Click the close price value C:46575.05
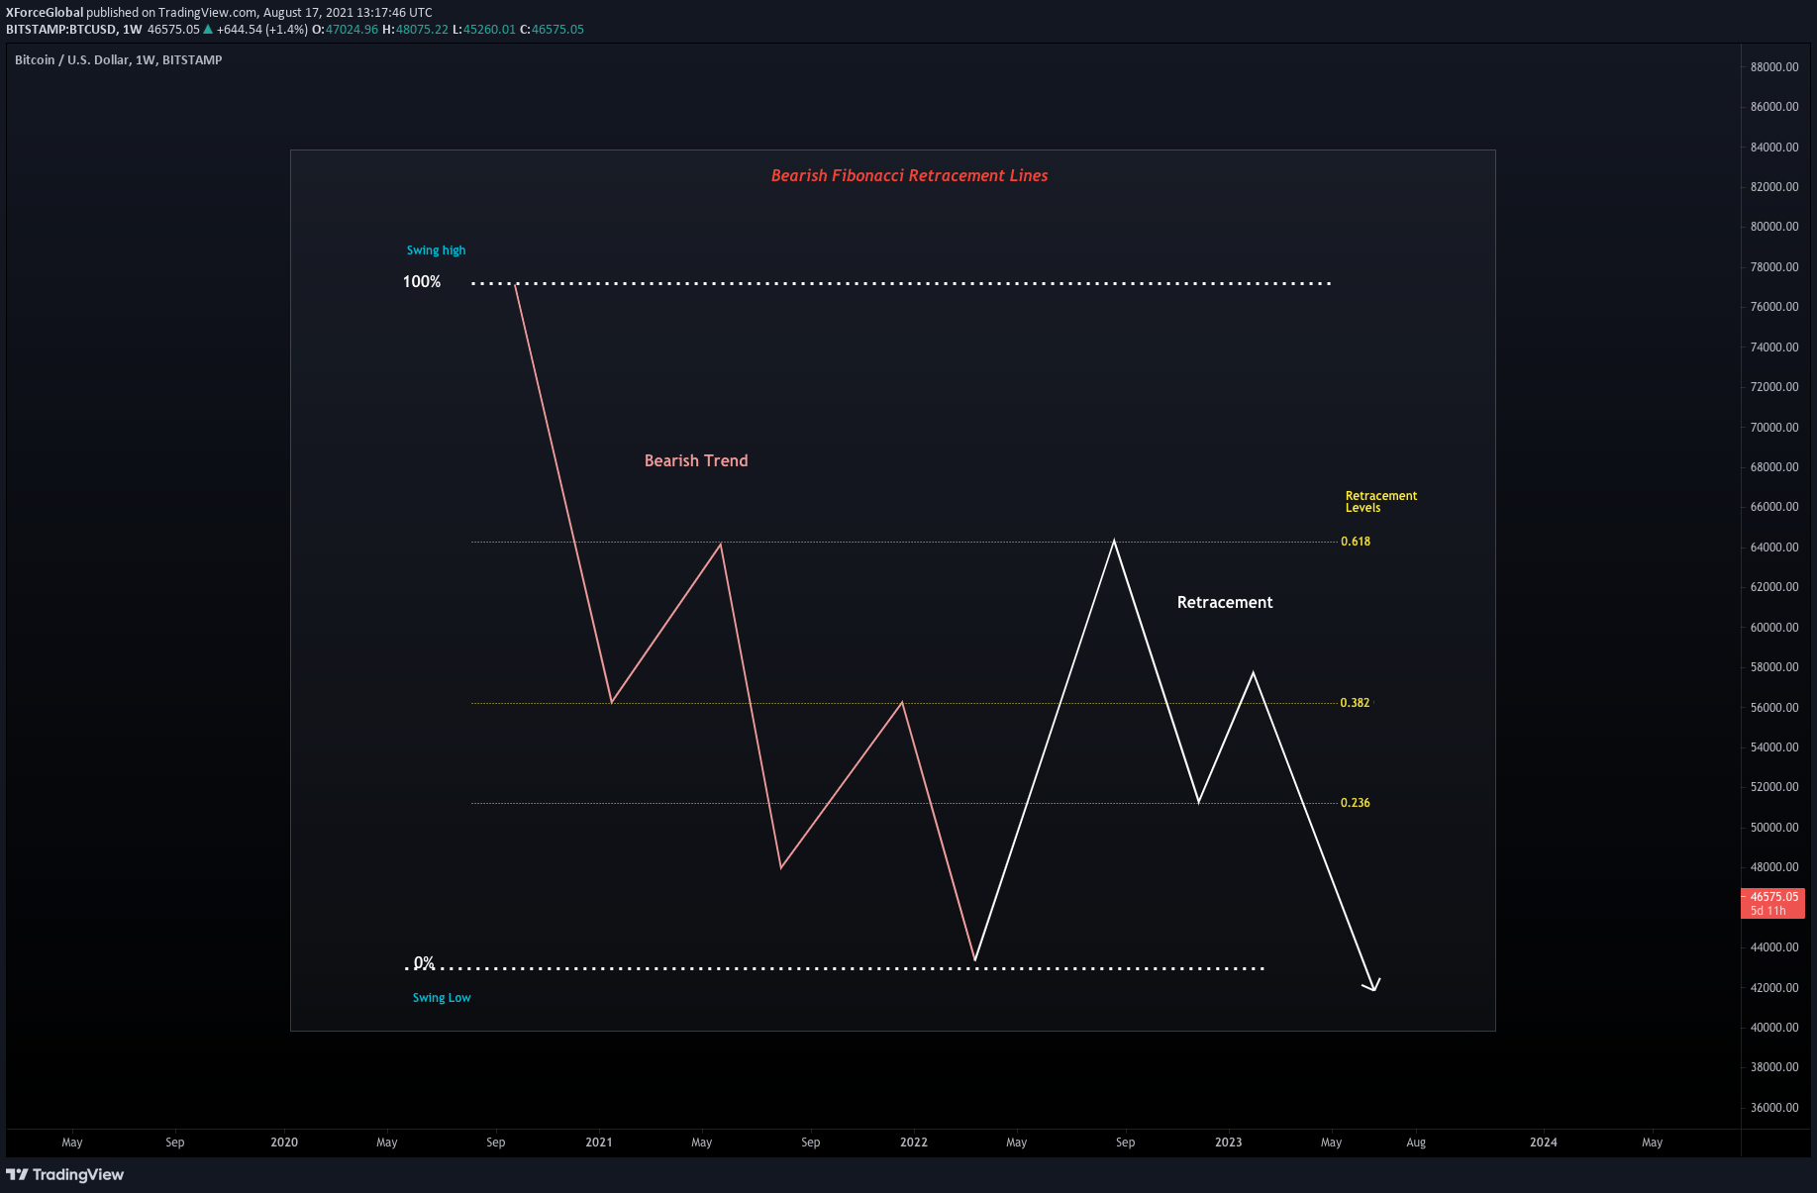The image size is (1817, 1193). coord(553,30)
